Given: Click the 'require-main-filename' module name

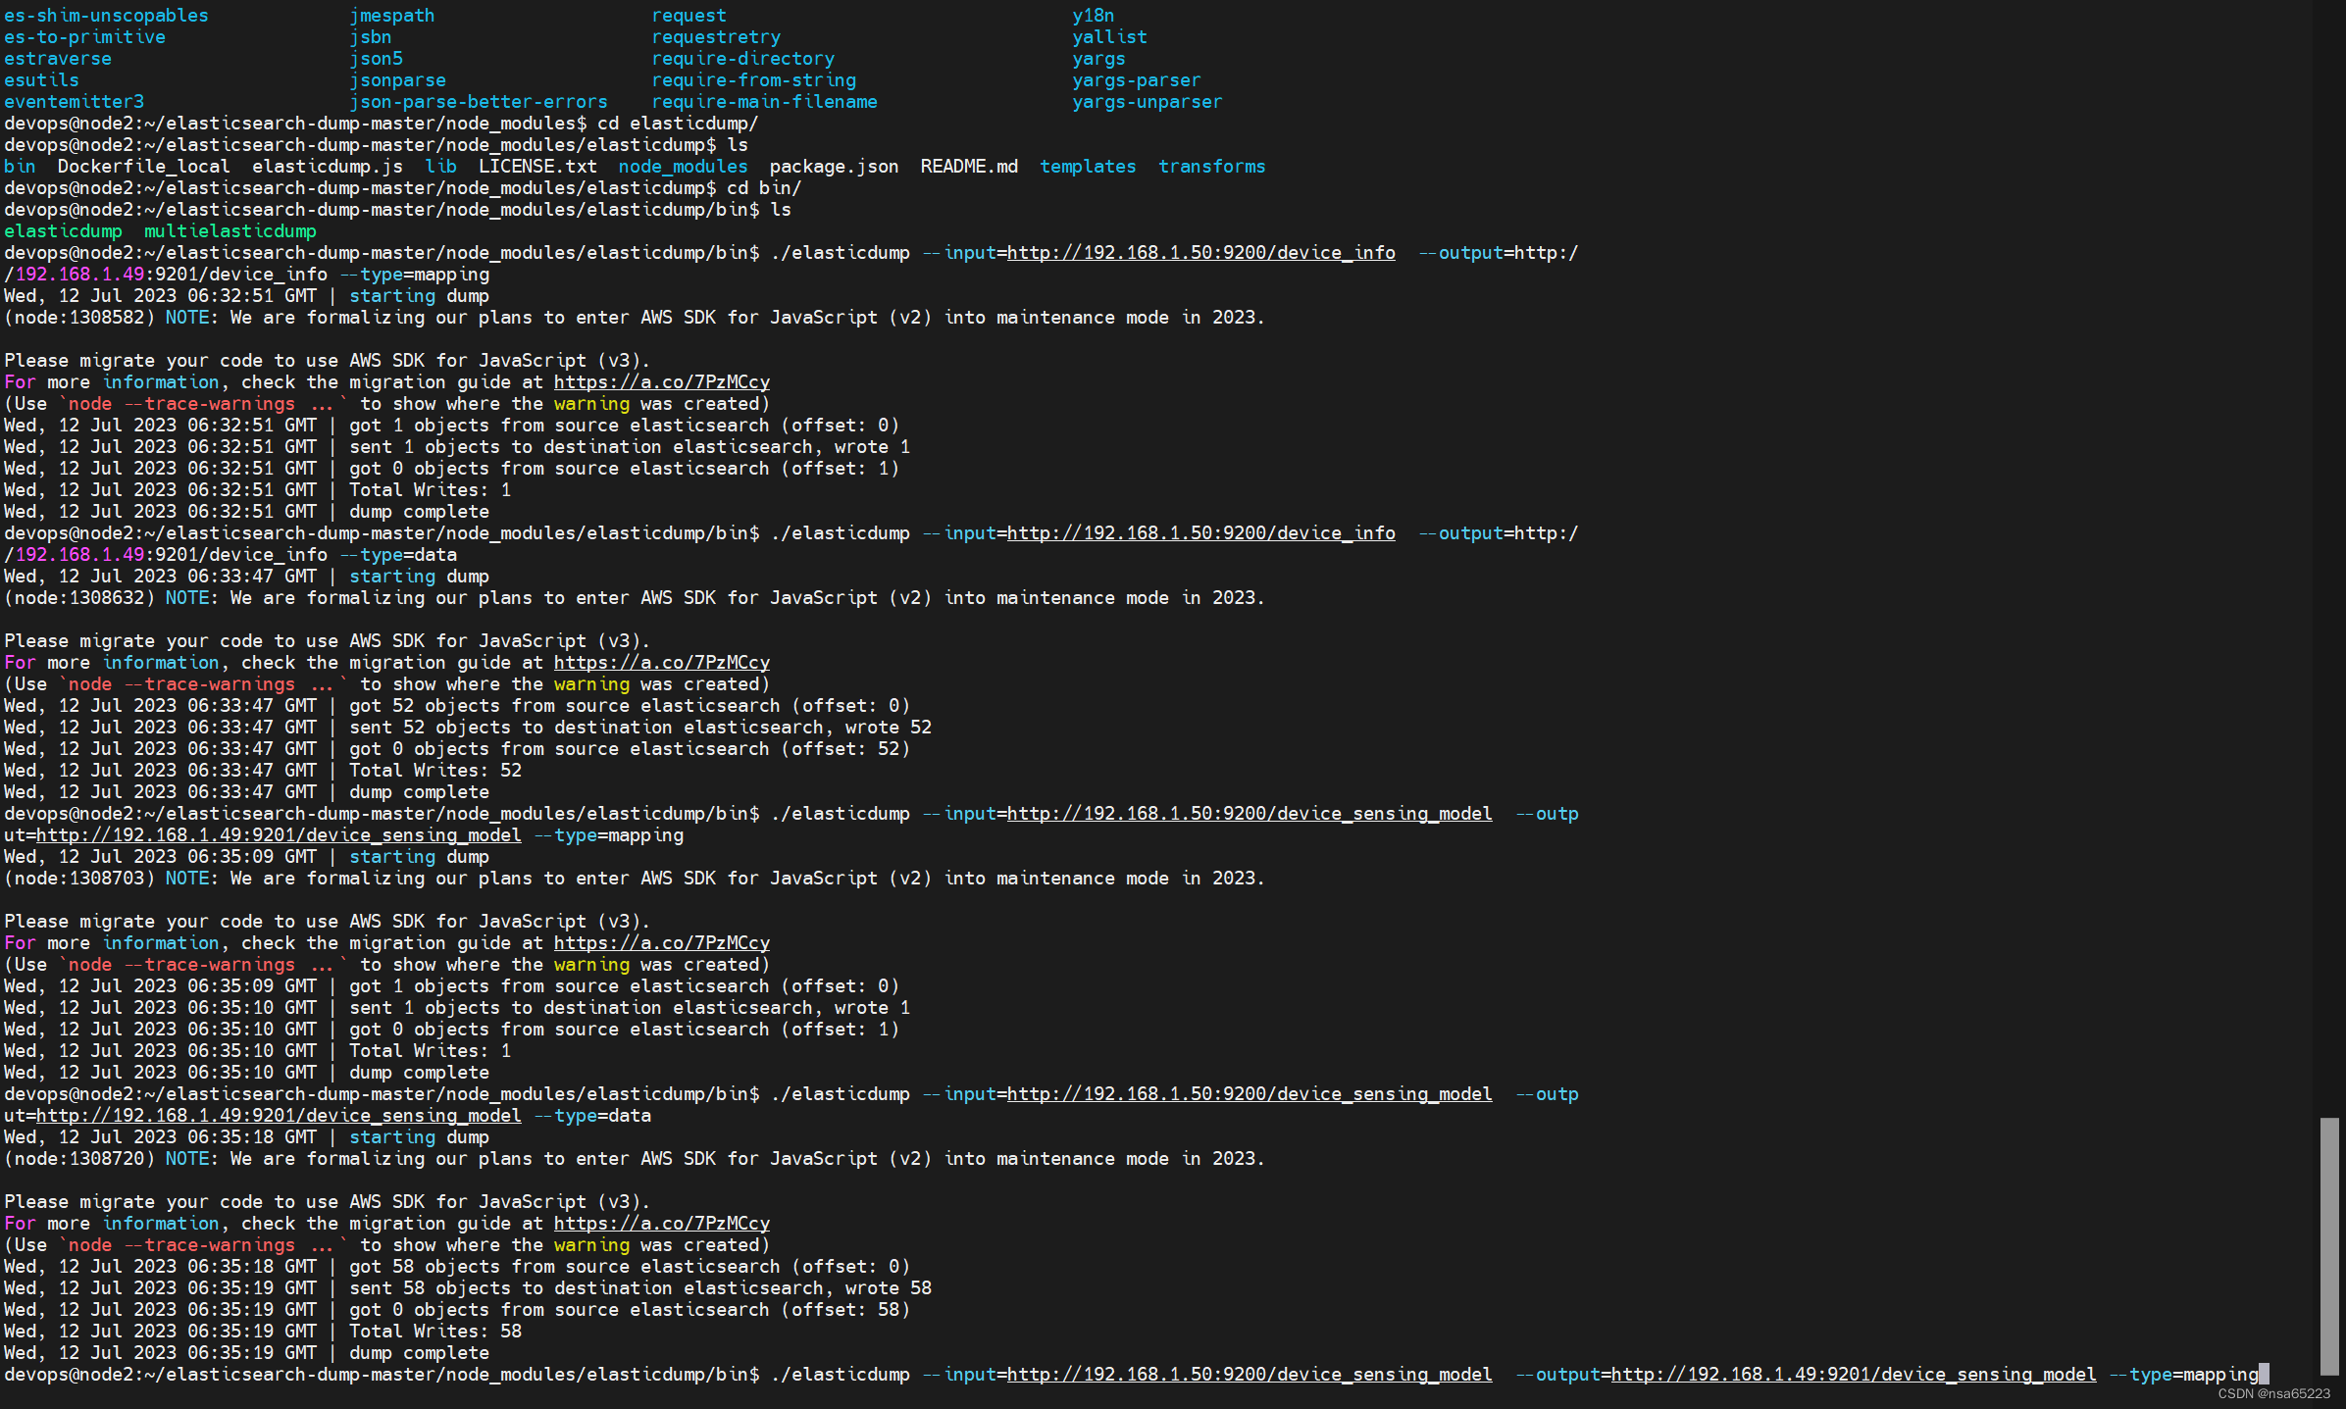Looking at the screenshot, I should (x=764, y=102).
